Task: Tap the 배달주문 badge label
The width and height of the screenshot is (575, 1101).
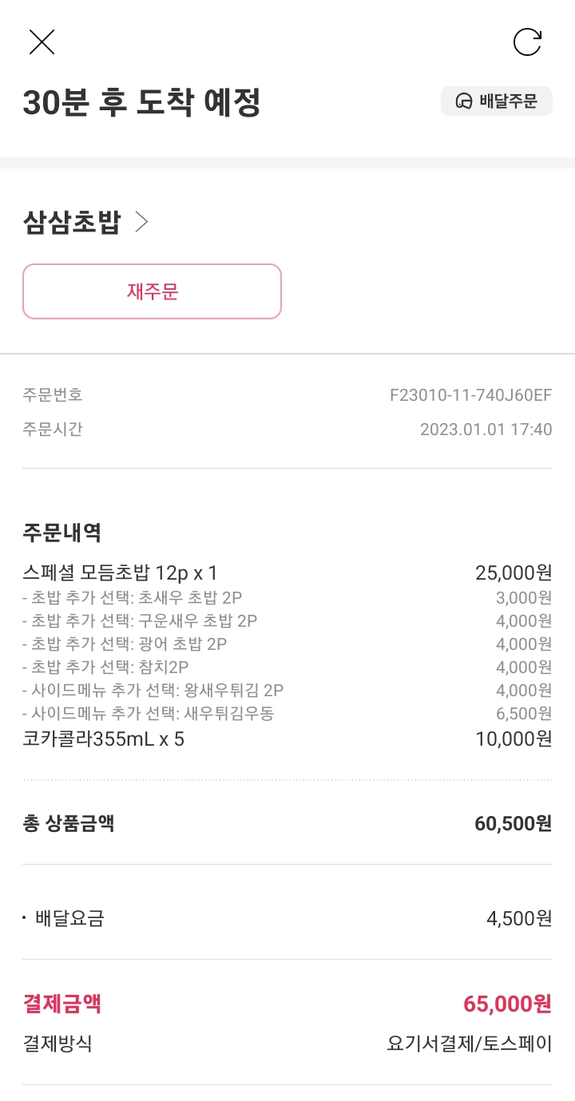Action: 508,101
